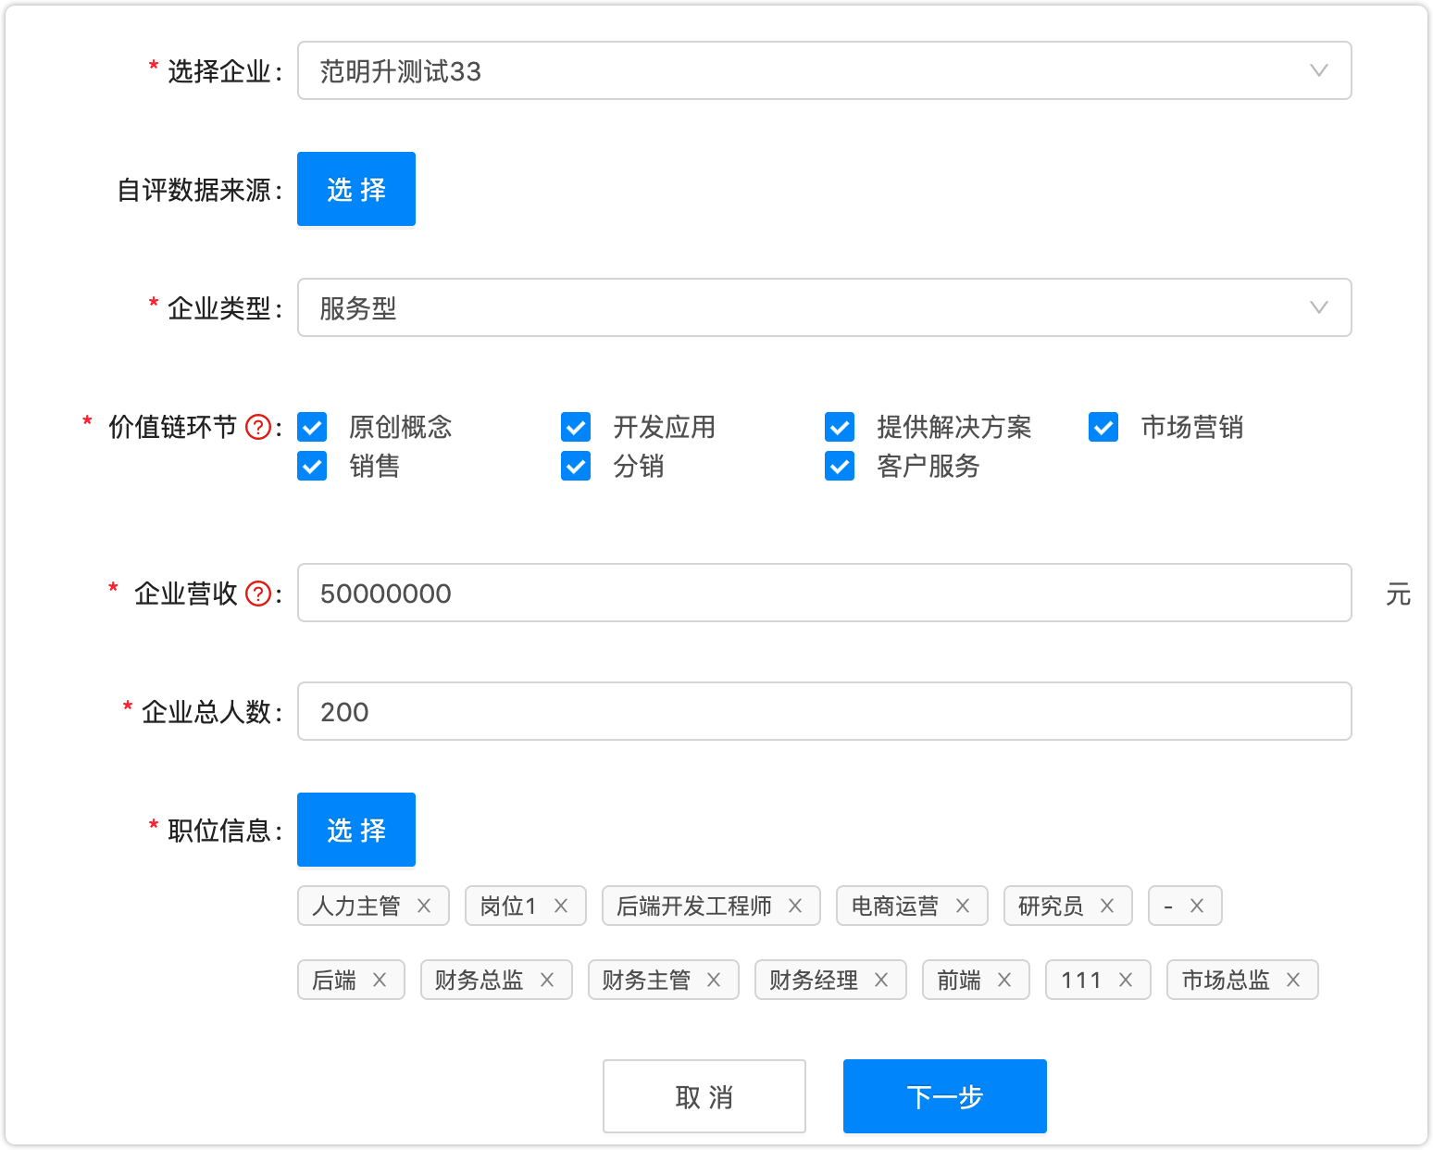
Task: Remove the 市场总监 tag
Action: click(x=1293, y=980)
